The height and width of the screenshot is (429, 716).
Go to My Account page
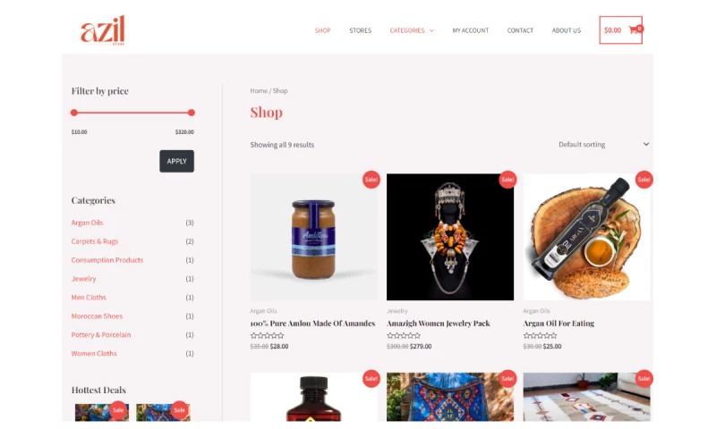tap(471, 30)
